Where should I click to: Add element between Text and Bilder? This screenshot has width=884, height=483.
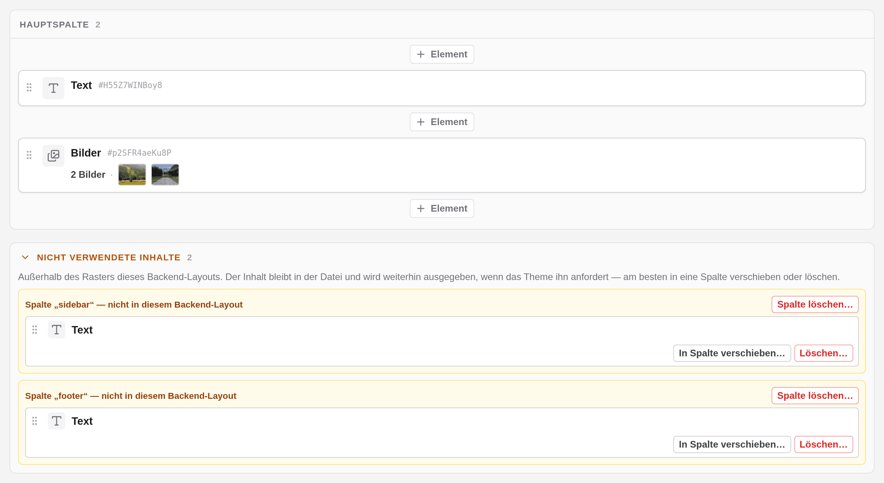[442, 122]
